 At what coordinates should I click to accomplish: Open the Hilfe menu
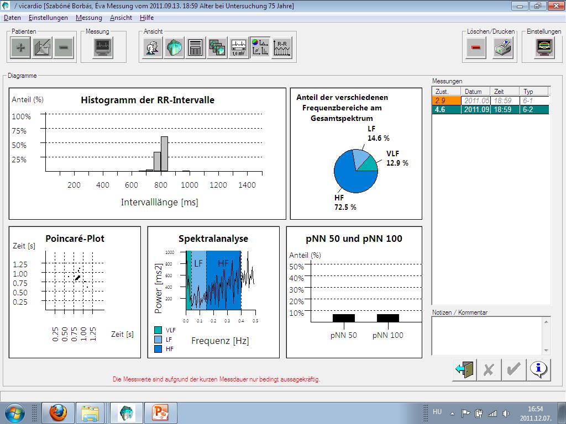[x=146, y=18]
